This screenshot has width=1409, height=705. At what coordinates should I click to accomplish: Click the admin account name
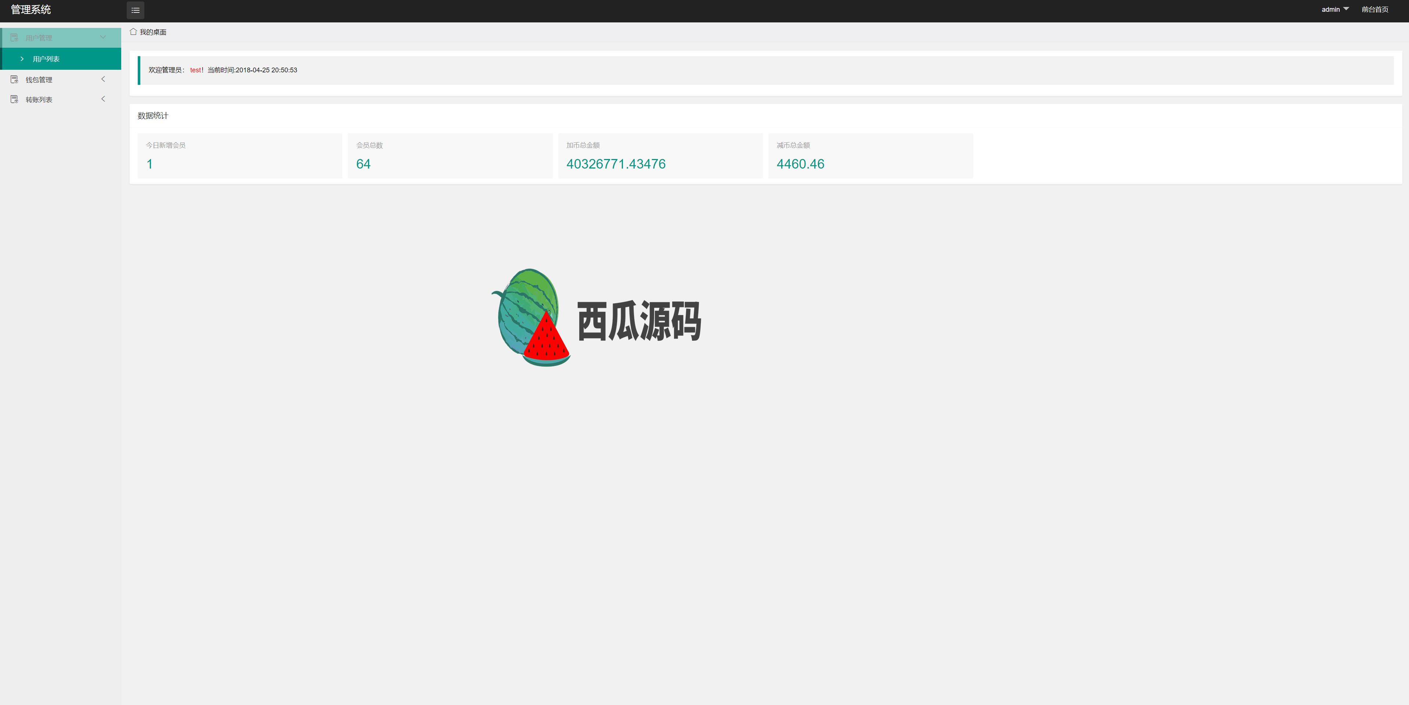[x=1330, y=9]
